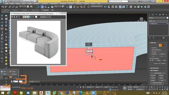Open Photoshop from the Windows taskbar
Screen dimensions: 169x95
coord(68,93)
